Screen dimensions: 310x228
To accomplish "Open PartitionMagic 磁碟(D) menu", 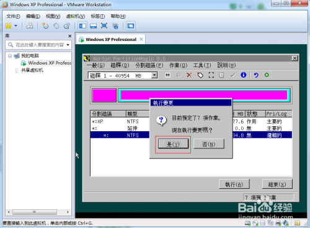I will 120,65.
